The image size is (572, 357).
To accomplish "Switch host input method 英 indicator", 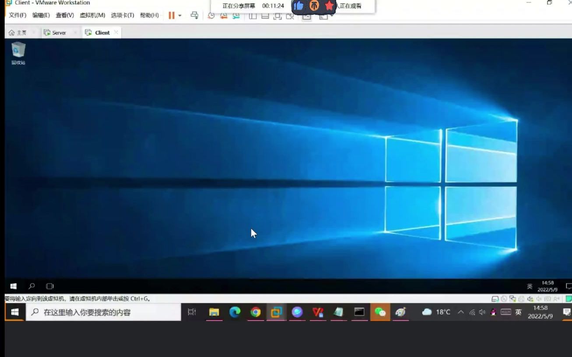I will click(519, 312).
